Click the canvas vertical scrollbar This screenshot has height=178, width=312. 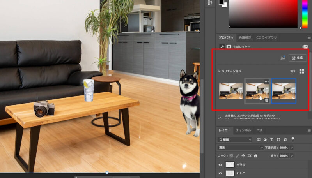[202, 116]
